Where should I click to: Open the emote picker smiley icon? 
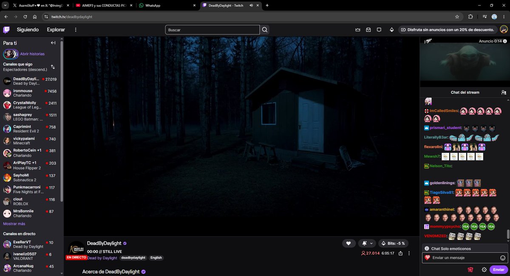coord(503,258)
